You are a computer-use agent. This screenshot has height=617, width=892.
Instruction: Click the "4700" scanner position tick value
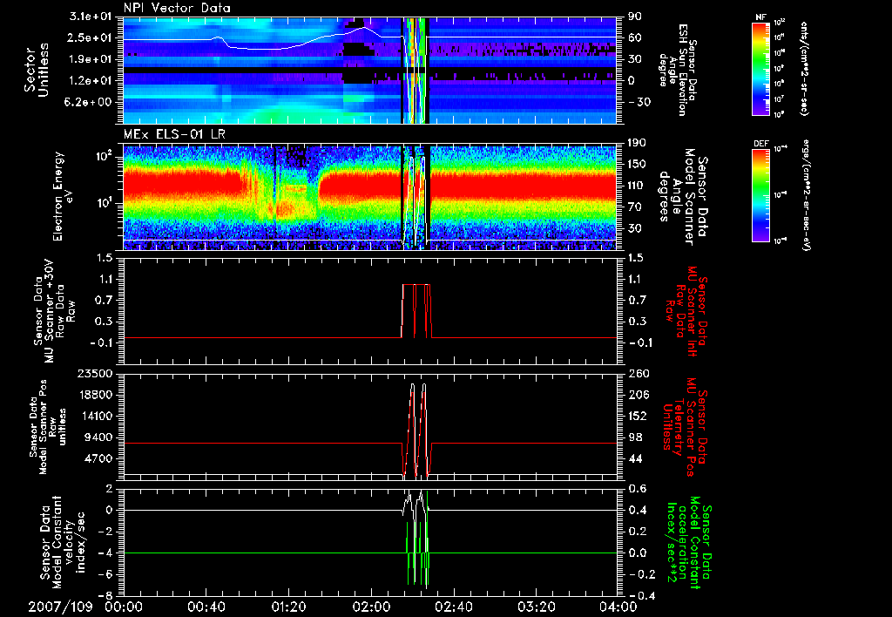98,458
